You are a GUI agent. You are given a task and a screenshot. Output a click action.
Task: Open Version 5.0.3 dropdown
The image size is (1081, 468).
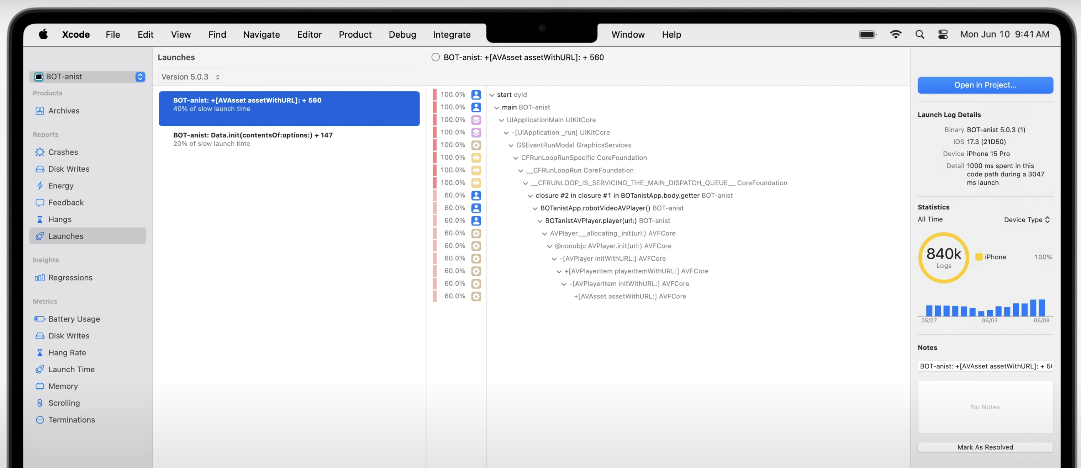(190, 77)
